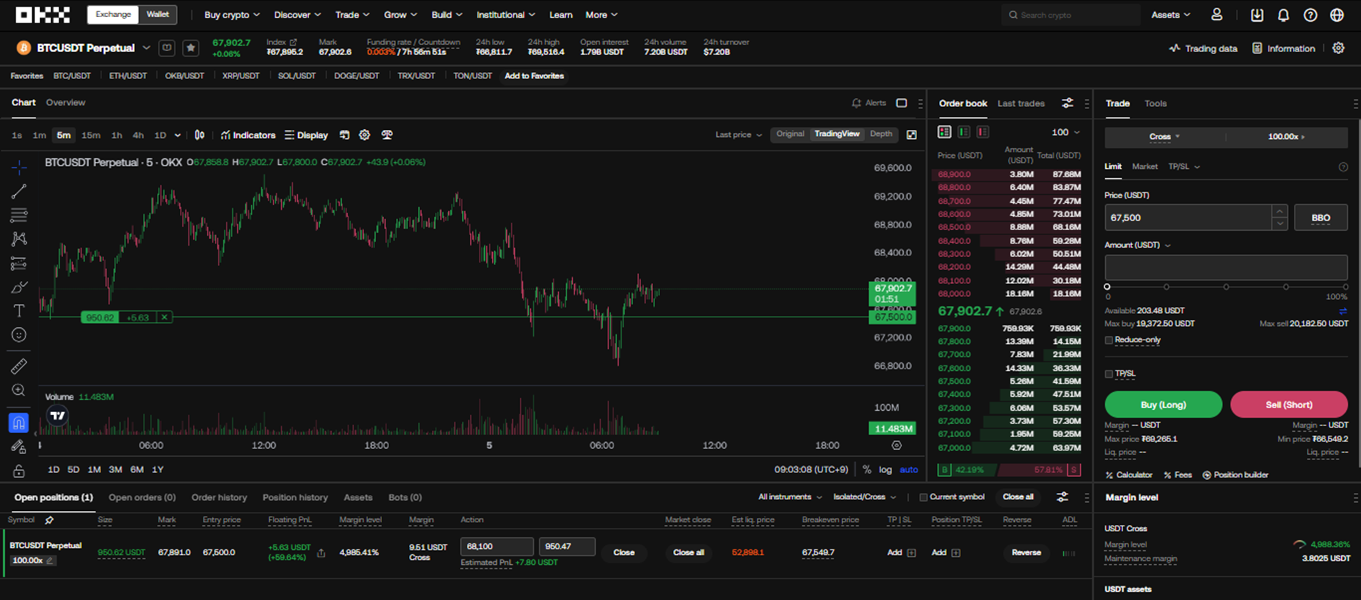
Task: Select the pattern drawing tool
Action: click(19, 239)
